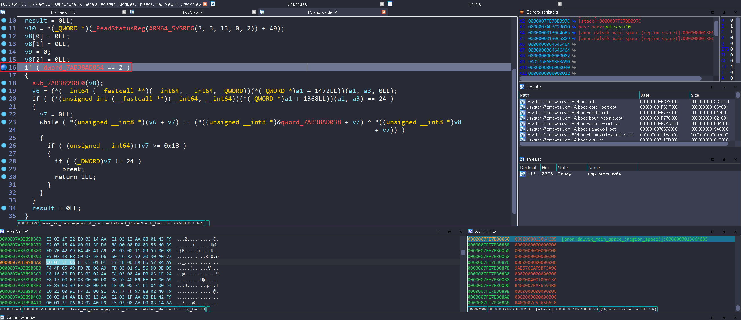The image size is (741, 320).
Task: Open the Structures tab
Action: point(297,4)
